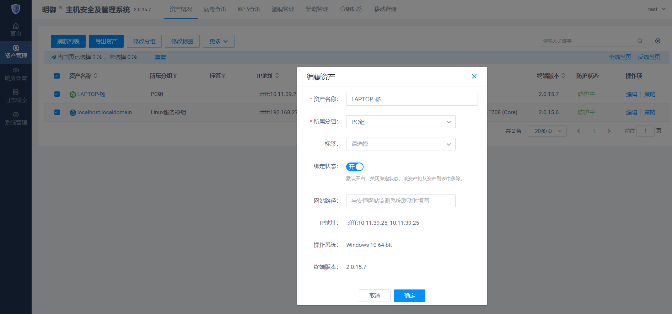The image size is (672, 314).
Task: Switch to the 网马查杀 tab
Action: (x=249, y=9)
